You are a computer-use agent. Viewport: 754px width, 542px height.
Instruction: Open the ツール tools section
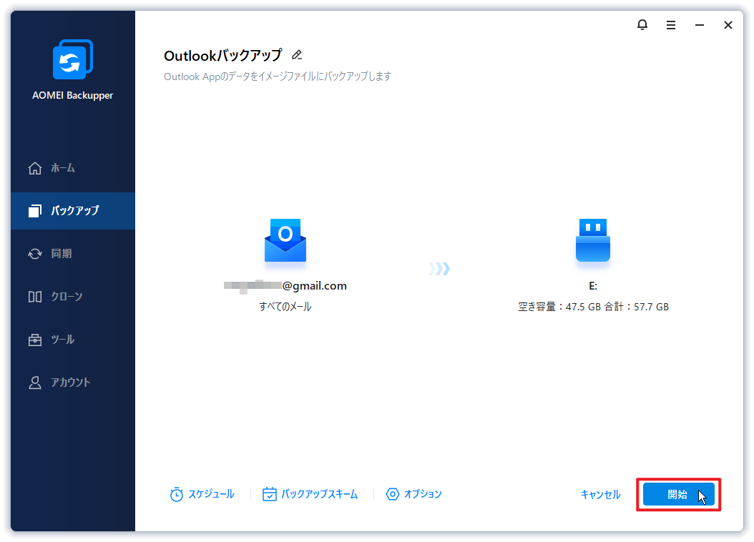click(x=73, y=340)
